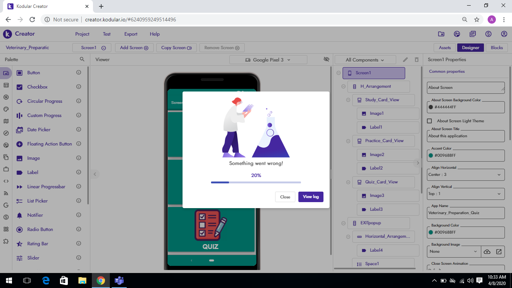Toggle hidden components eye icon in Viewer

coord(326,60)
